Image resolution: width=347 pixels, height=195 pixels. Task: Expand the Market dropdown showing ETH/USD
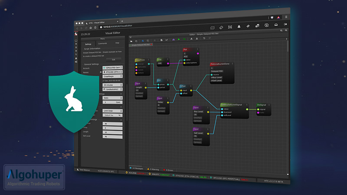pyautogui.click(x=112, y=72)
